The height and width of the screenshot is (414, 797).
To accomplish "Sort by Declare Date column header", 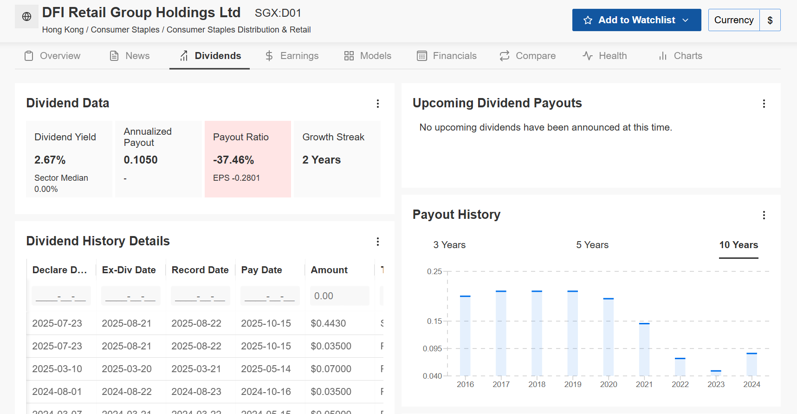I will 60,270.
